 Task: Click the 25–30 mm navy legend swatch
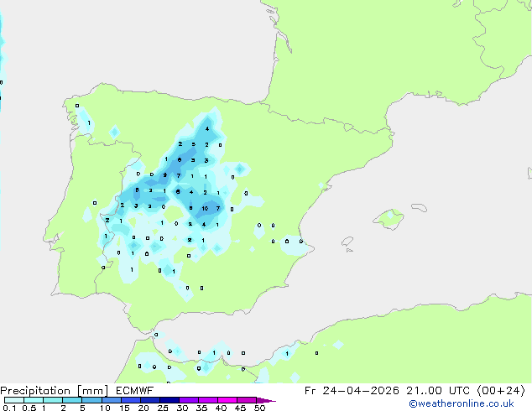point(169,400)
